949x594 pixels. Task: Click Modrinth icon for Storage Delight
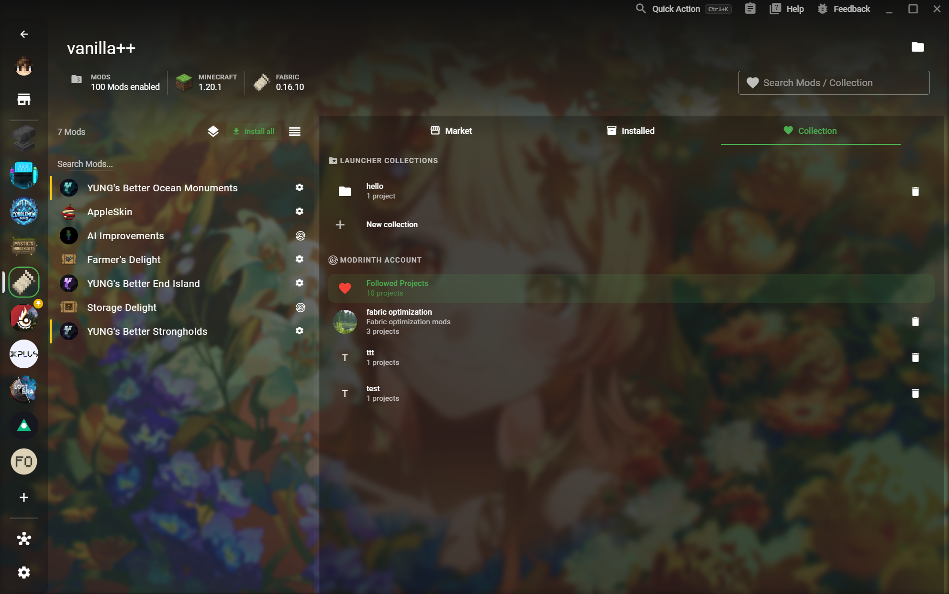click(x=300, y=308)
